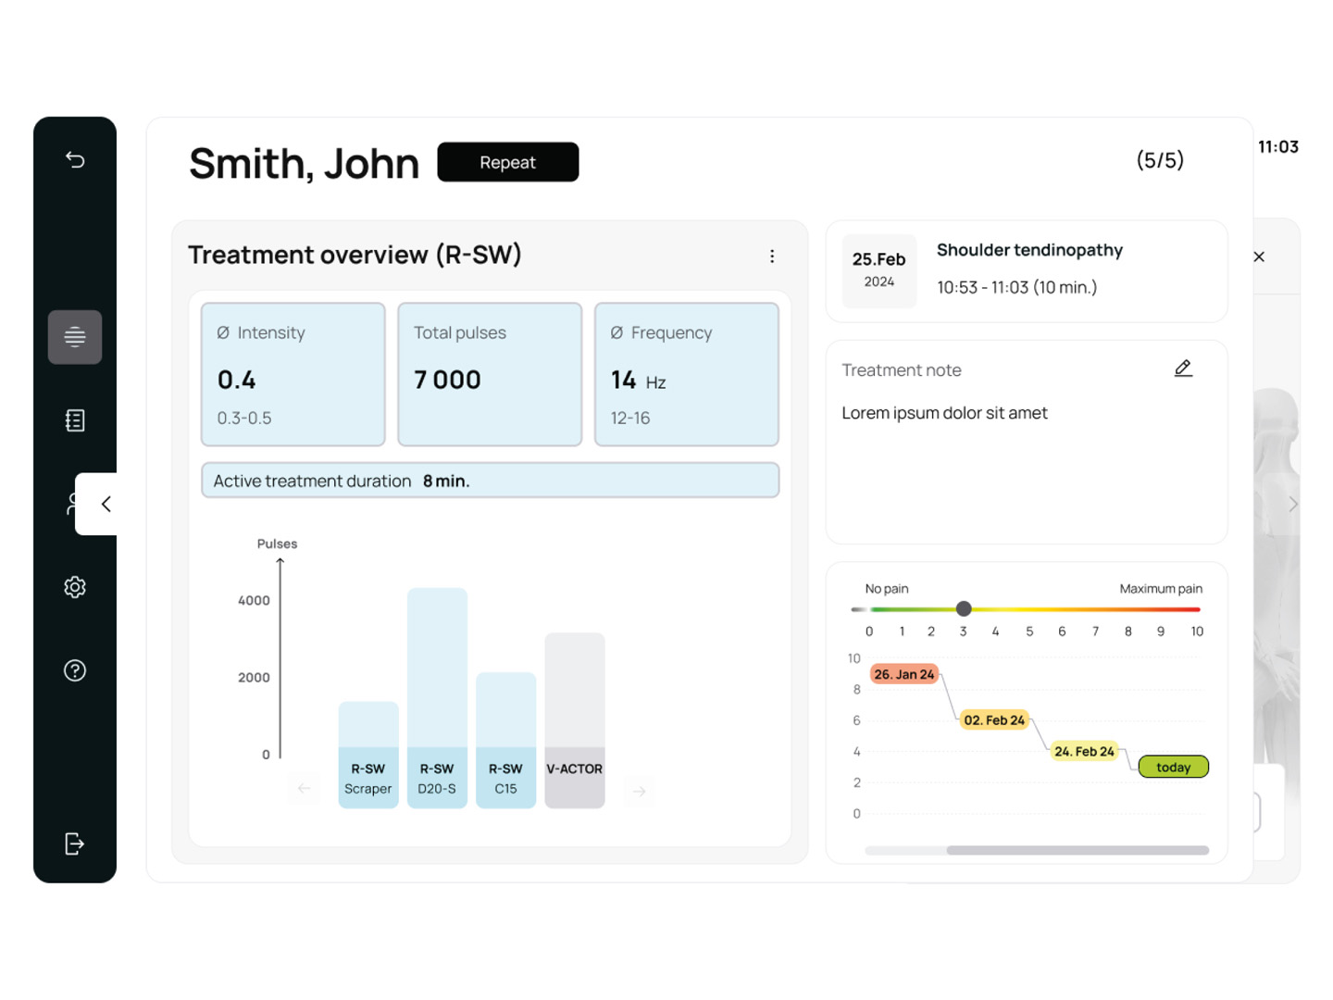Click the pain history horizontal scrollbar
This screenshot has height=1000, width=1333.
pos(1077,850)
